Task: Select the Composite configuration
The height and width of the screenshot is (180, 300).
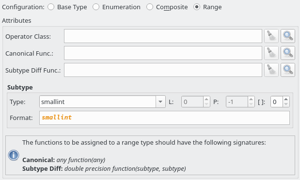Action: pyautogui.click(x=167, y=7)
